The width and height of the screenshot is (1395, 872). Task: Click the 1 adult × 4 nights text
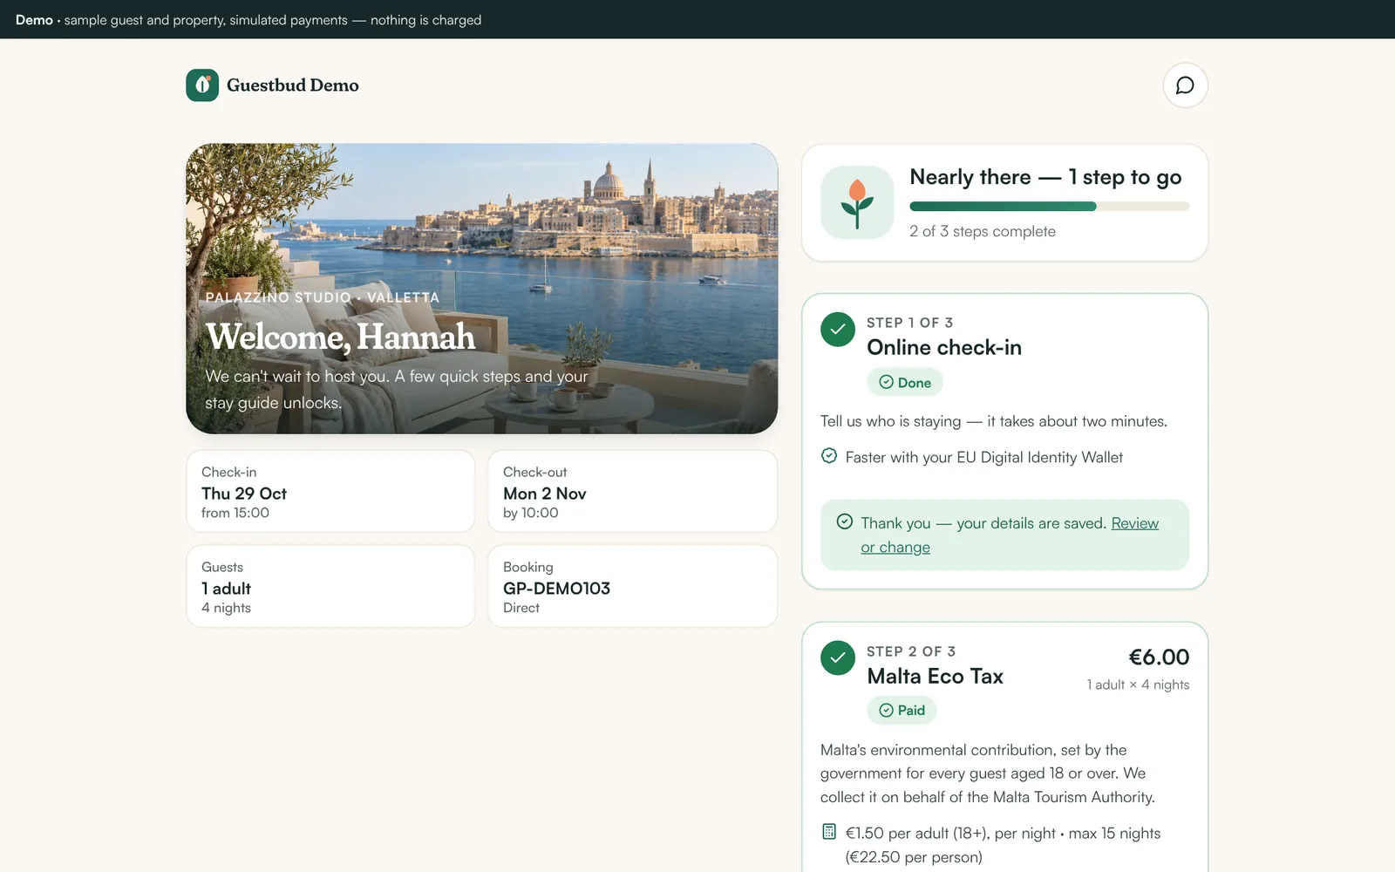[x=1138, y=685]
